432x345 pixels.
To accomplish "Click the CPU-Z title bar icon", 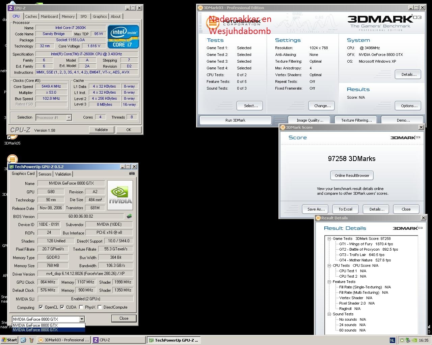I will point(11,8).
